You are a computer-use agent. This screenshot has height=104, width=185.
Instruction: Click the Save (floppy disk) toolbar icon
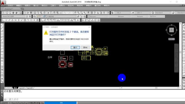tap(31, 13)
